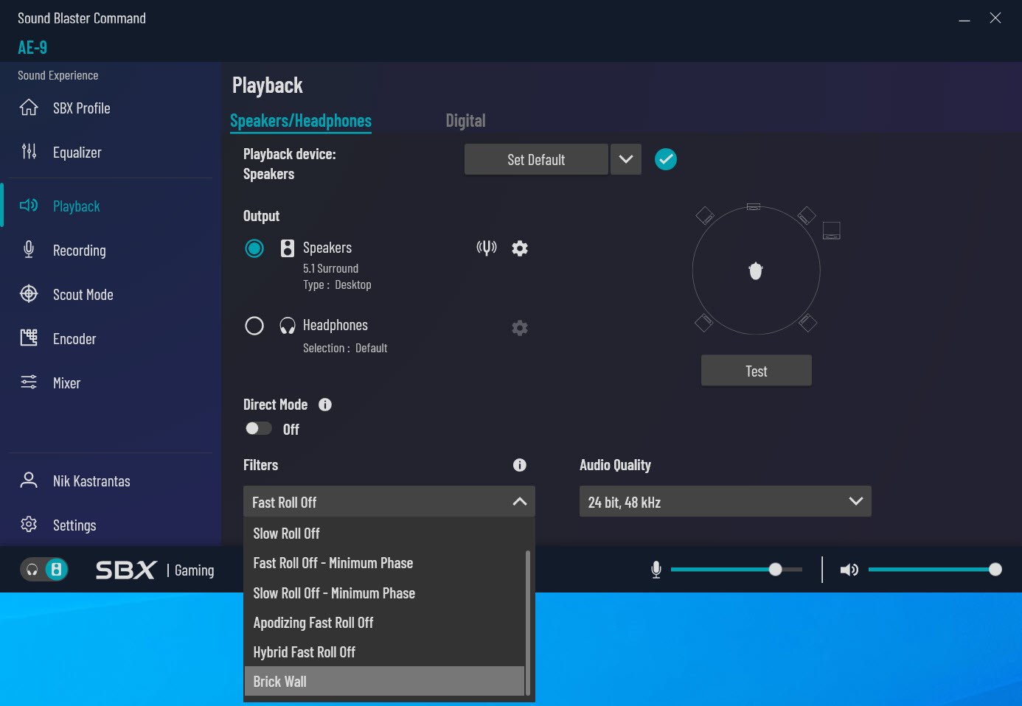Click the Encoder icon in sidebar

click(29, 338)
